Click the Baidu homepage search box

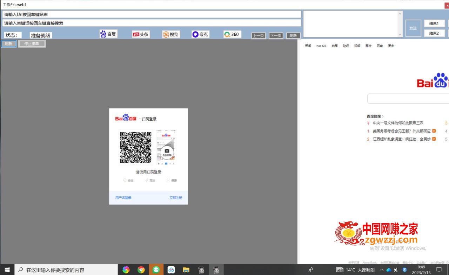click(408, 99)
